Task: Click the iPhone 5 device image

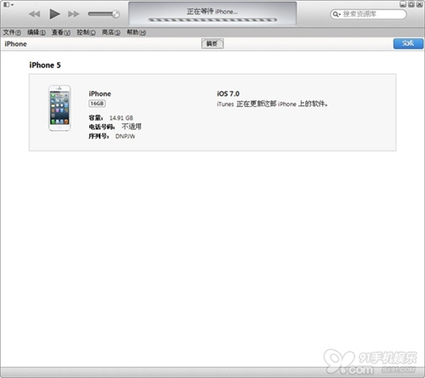Action: (x=59, y=108)
